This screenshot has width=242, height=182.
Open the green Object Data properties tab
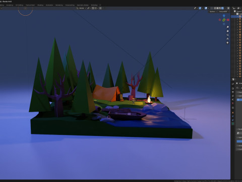(233, 123)
